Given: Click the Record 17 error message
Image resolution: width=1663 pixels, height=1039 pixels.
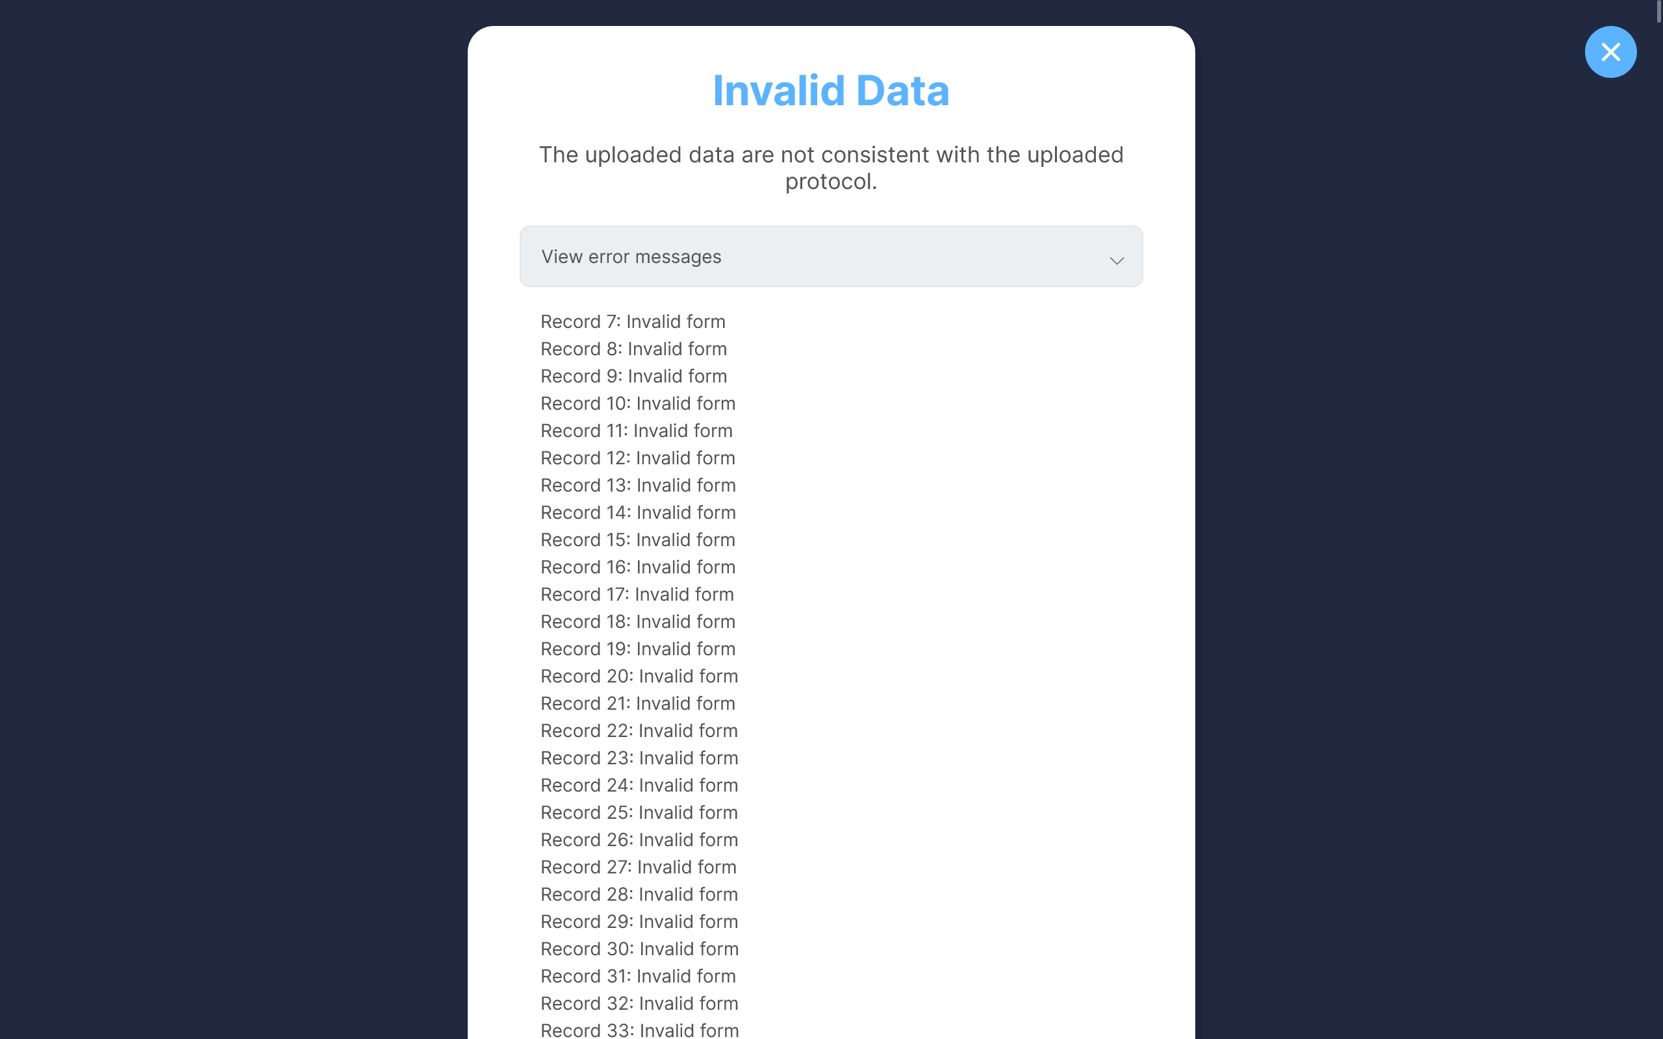Looking at the screenshot, I should pos(637,594).
